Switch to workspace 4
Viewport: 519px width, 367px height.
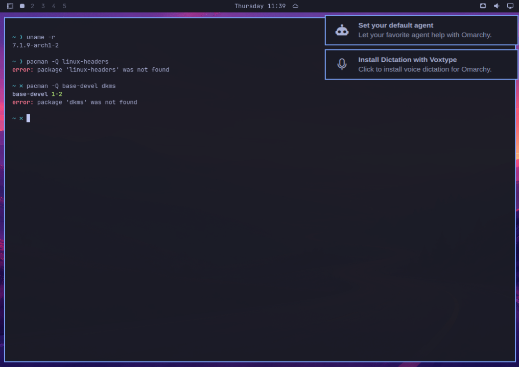54,6
